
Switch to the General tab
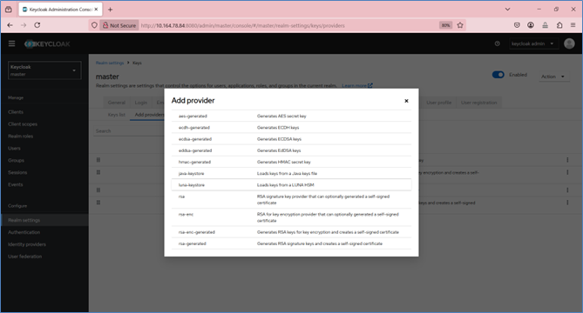point(117,103)
